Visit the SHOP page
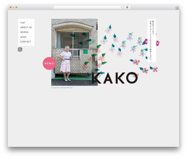The height and width of the screenshot is (158, 187). tap(23, 37)
